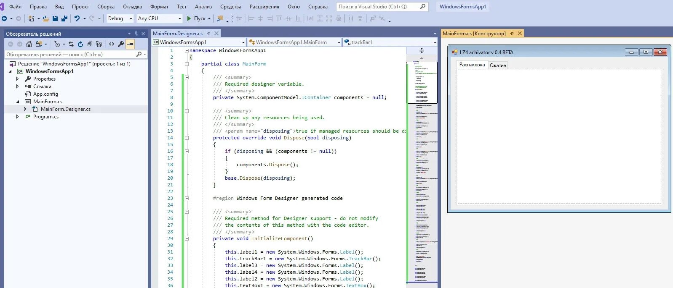Open the undo history dropdown arrow

point(84,18)
